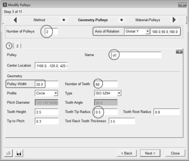The width and height of the screenshot is (189, 161).
Task: Click the pulley Name field
Action: (x=136, y=55)
